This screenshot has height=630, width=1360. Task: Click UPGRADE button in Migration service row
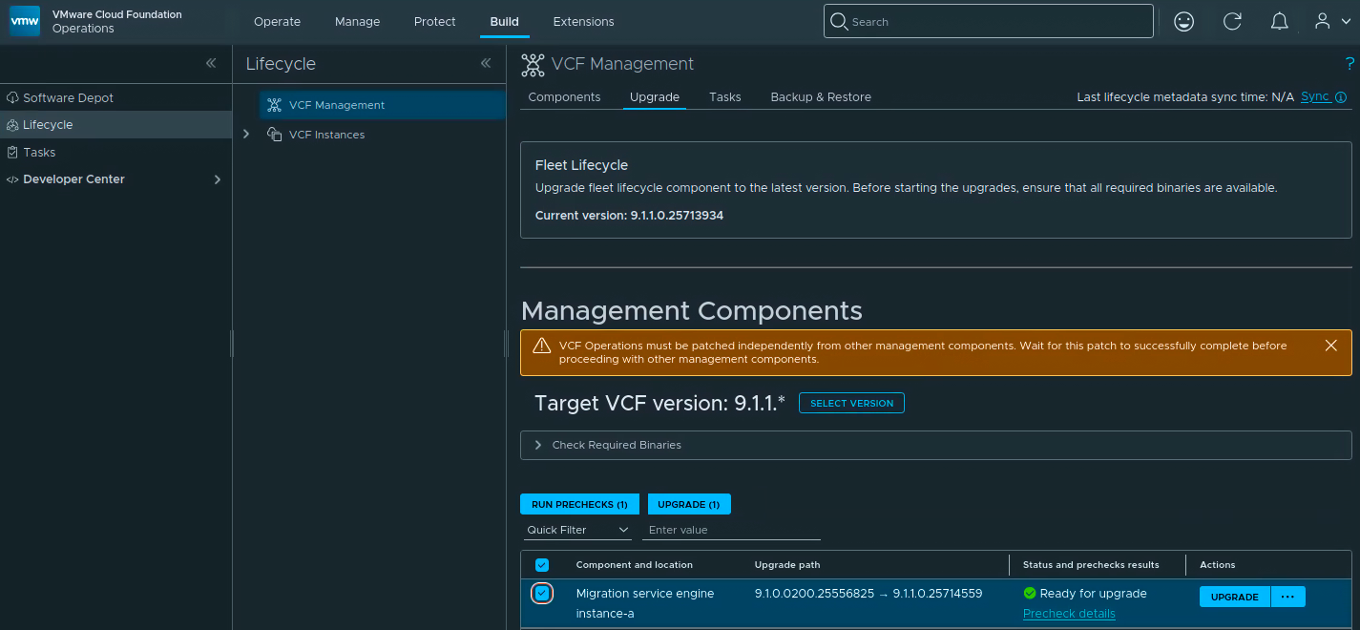click(x=1234, y=597)
